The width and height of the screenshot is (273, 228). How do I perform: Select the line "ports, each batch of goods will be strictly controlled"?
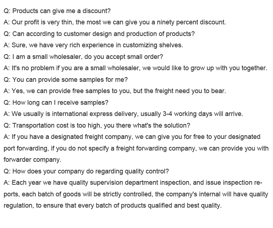coord(136,194)
